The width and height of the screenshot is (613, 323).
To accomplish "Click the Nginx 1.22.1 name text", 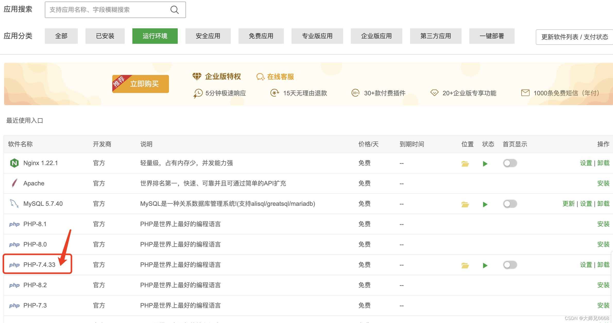I will click(x=41, y=163).
